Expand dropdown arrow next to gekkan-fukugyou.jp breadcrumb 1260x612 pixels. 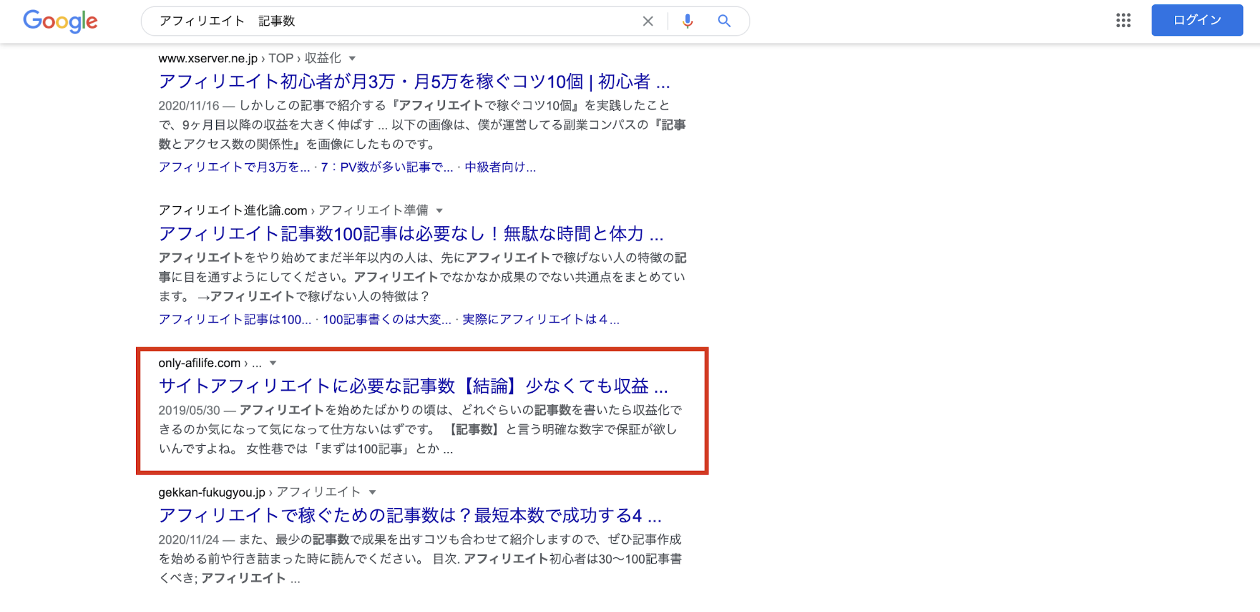[x=373, y=492]
